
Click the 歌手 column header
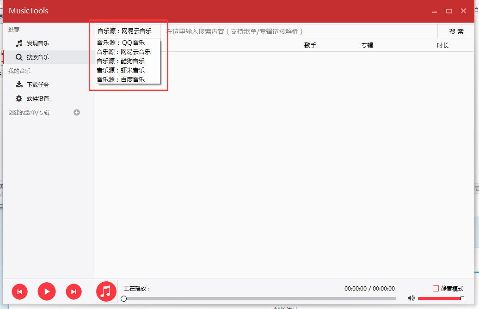(x=310, y=45)
